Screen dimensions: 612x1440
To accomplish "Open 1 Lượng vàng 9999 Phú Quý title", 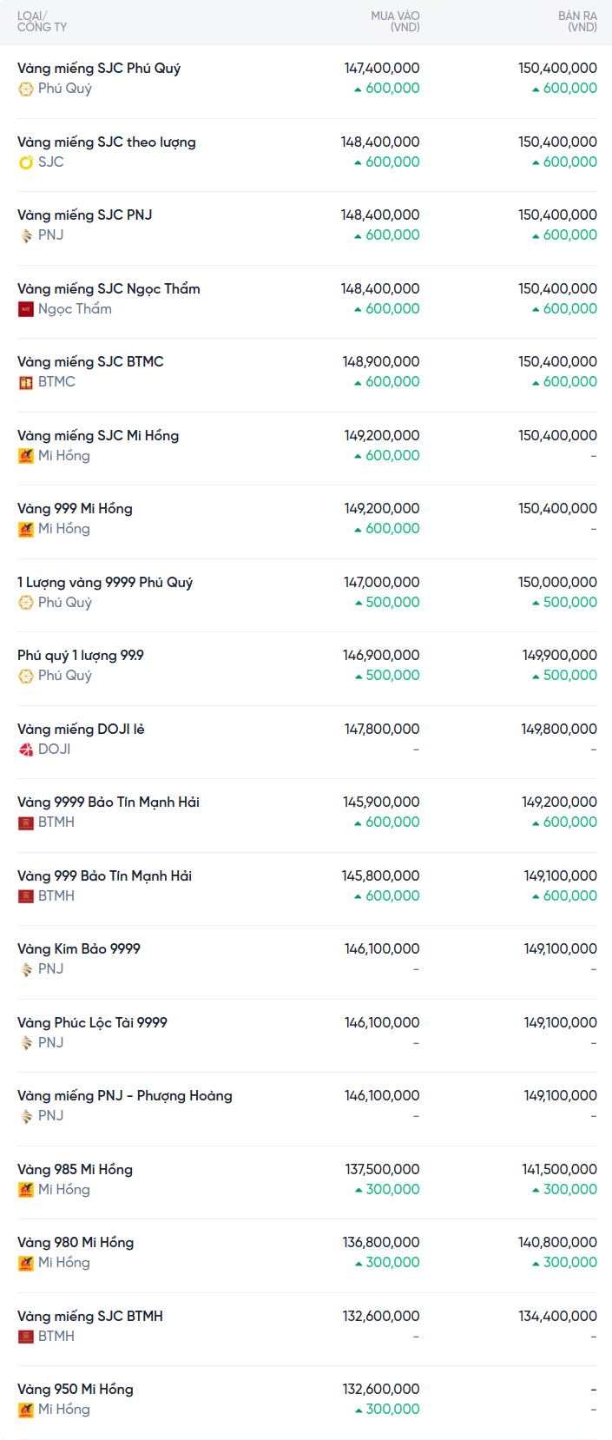I will [x=105, y=582].
